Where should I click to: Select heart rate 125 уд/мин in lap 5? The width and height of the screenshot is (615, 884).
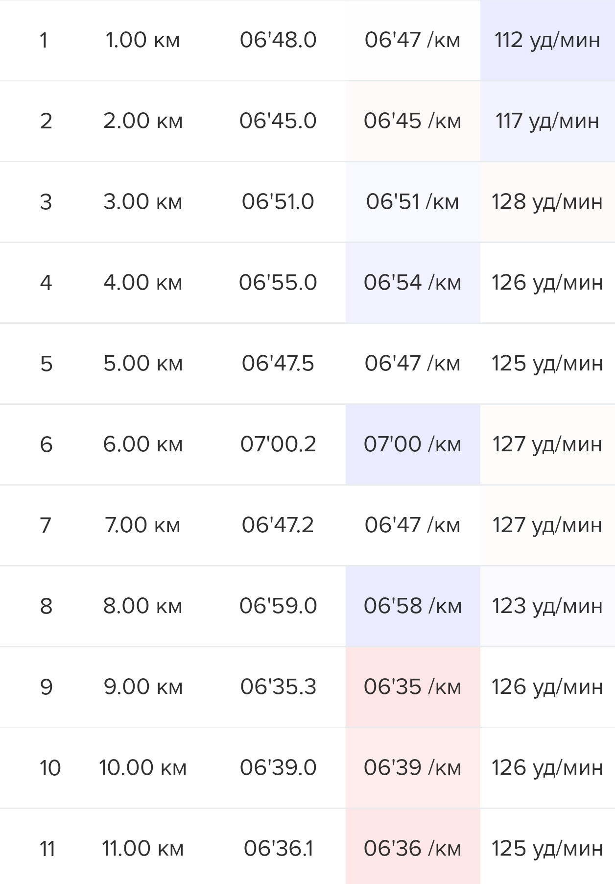547,364
